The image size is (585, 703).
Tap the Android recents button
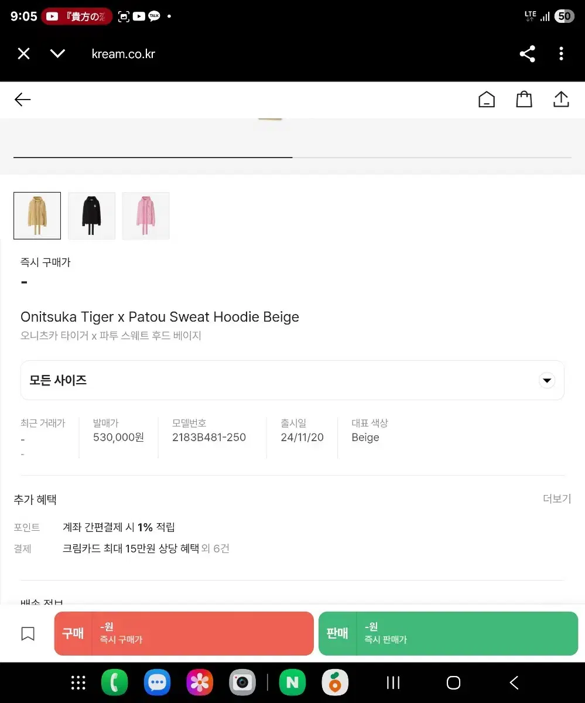tap(394, 682)
